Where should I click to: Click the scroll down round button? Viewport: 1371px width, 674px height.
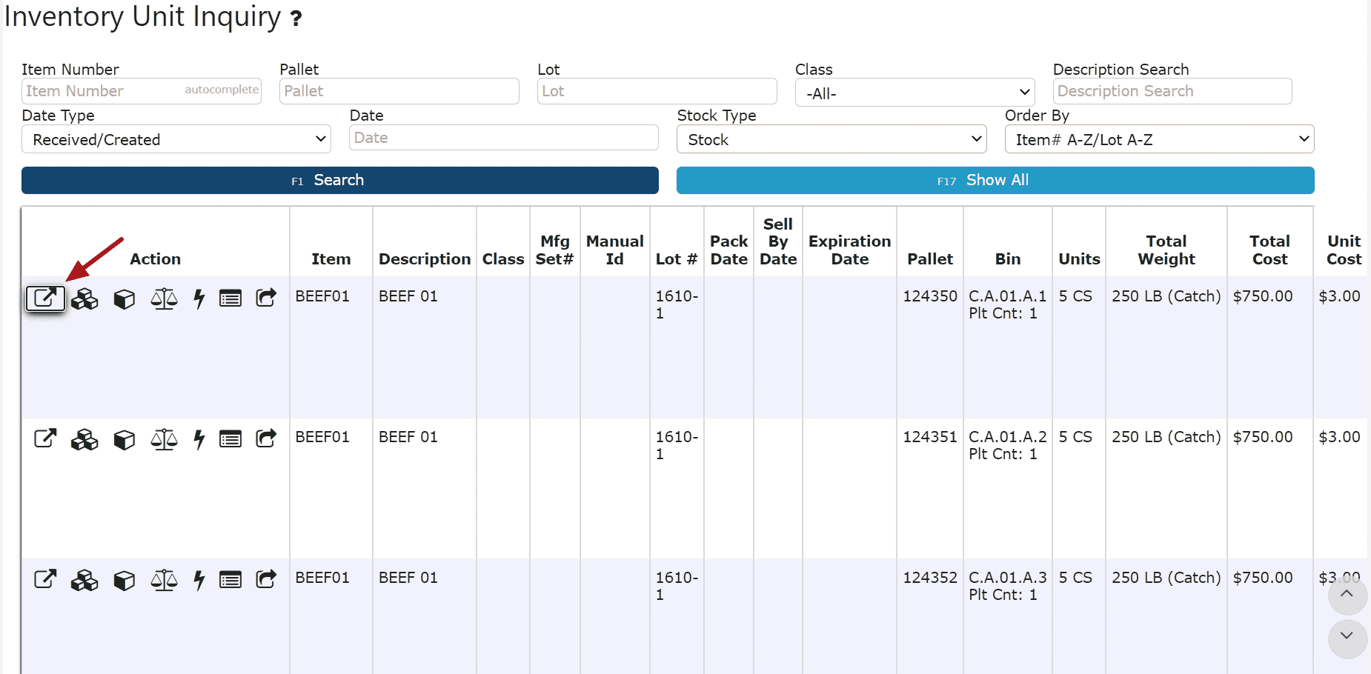(x=1347, y=637)
